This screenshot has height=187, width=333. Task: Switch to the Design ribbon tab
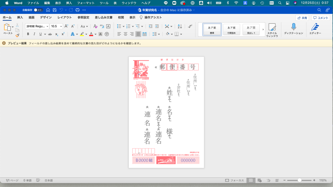pyautogui.click(x=46, y=17)
